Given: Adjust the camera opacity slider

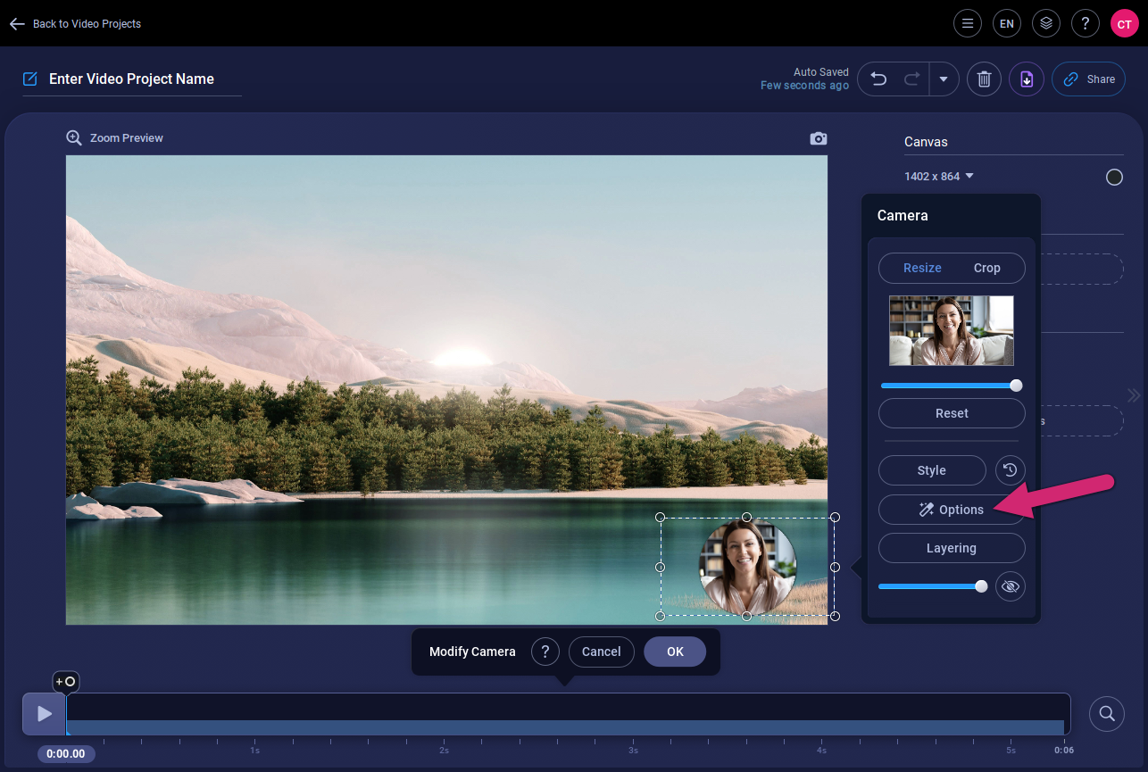Looking at the screenshot, I should click(933, 586).
